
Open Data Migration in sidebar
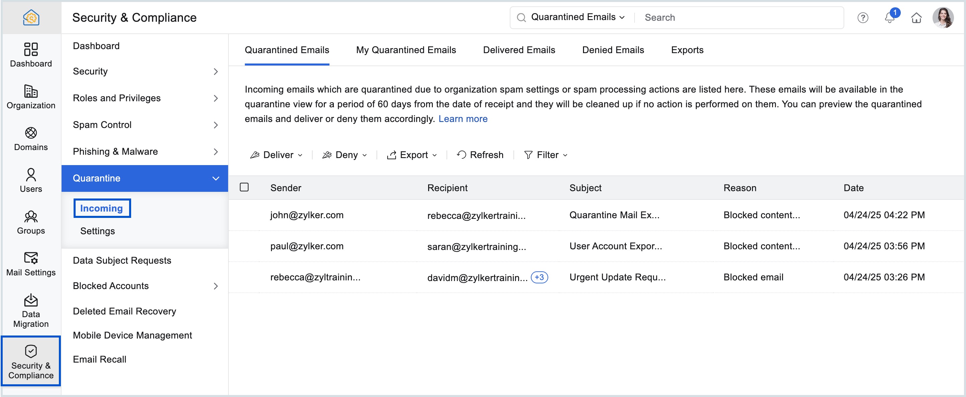31,310
